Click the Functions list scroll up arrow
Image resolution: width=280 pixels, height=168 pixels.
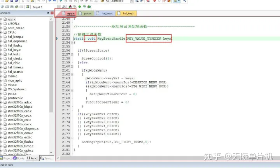point(51,19)
